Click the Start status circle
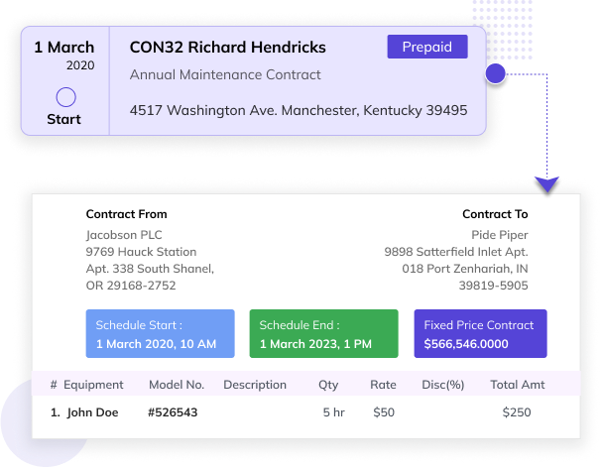Screen dimensions: 601x467 pyautogui.click(x=65, y=97)
